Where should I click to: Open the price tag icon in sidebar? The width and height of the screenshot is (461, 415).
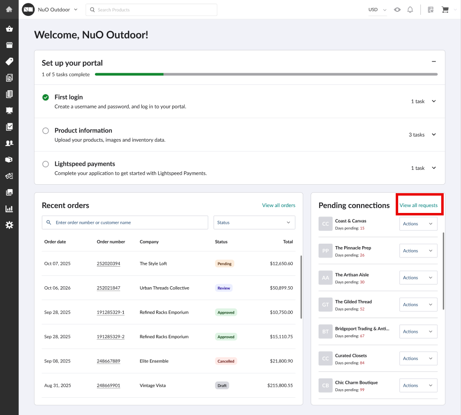coord(9,61)
